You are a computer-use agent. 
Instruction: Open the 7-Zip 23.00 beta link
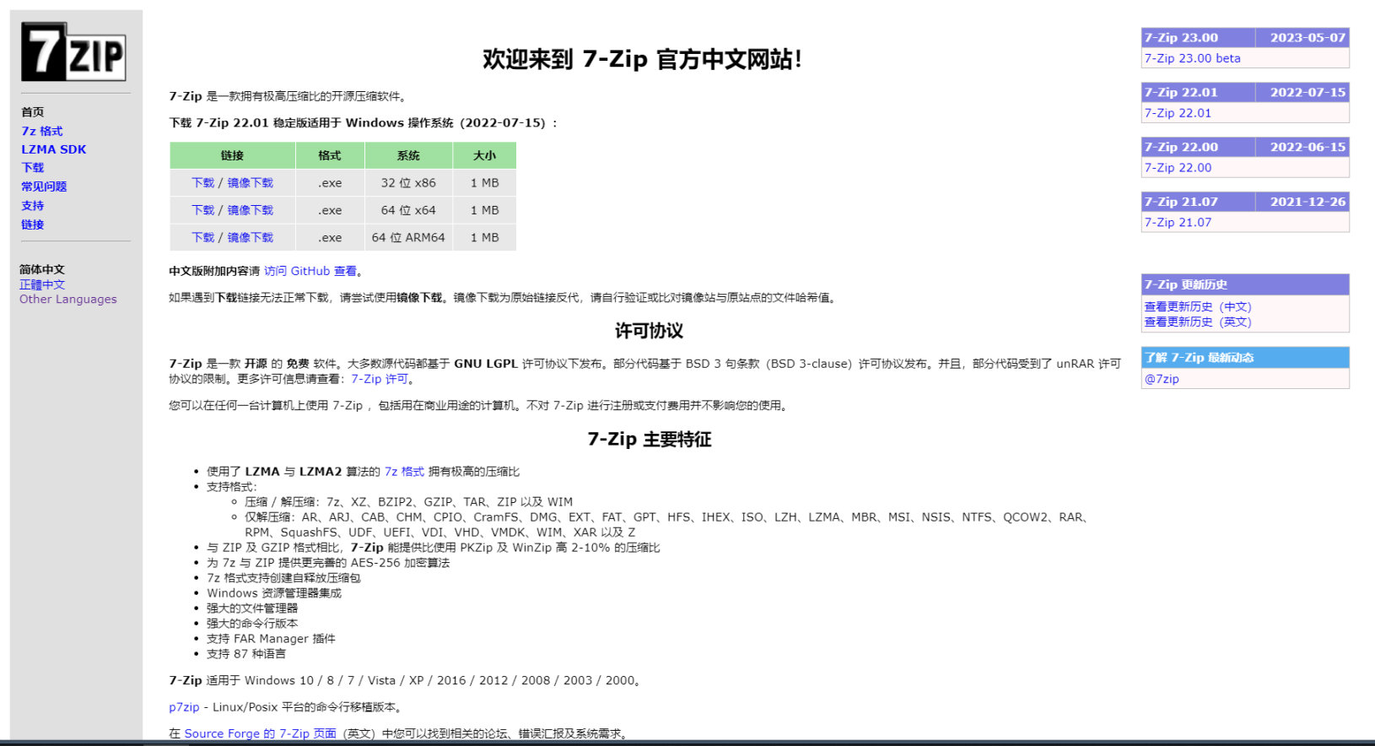(1192, 58)
